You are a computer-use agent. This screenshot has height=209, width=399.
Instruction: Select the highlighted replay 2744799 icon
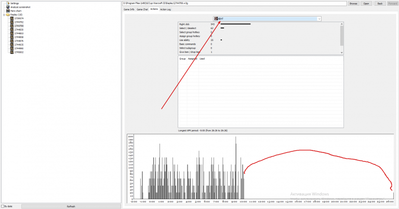coord(12,26)
